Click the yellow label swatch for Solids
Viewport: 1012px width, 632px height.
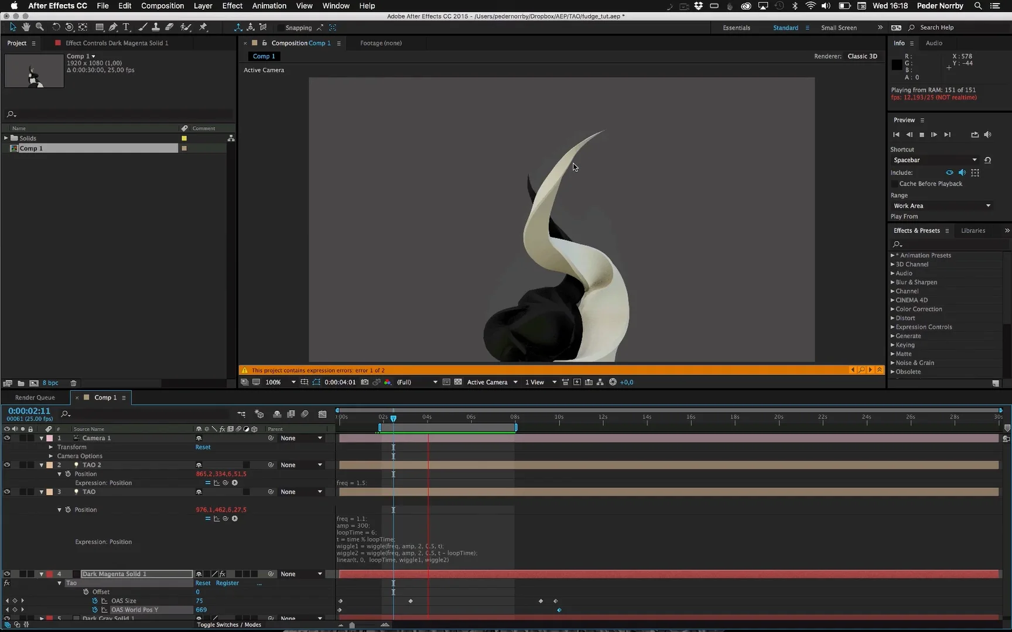pyautogui.click(x=184, y=138)
